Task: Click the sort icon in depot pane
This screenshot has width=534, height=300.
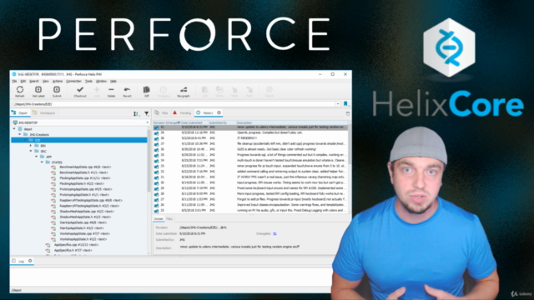Action: click(x=136, y=113)
